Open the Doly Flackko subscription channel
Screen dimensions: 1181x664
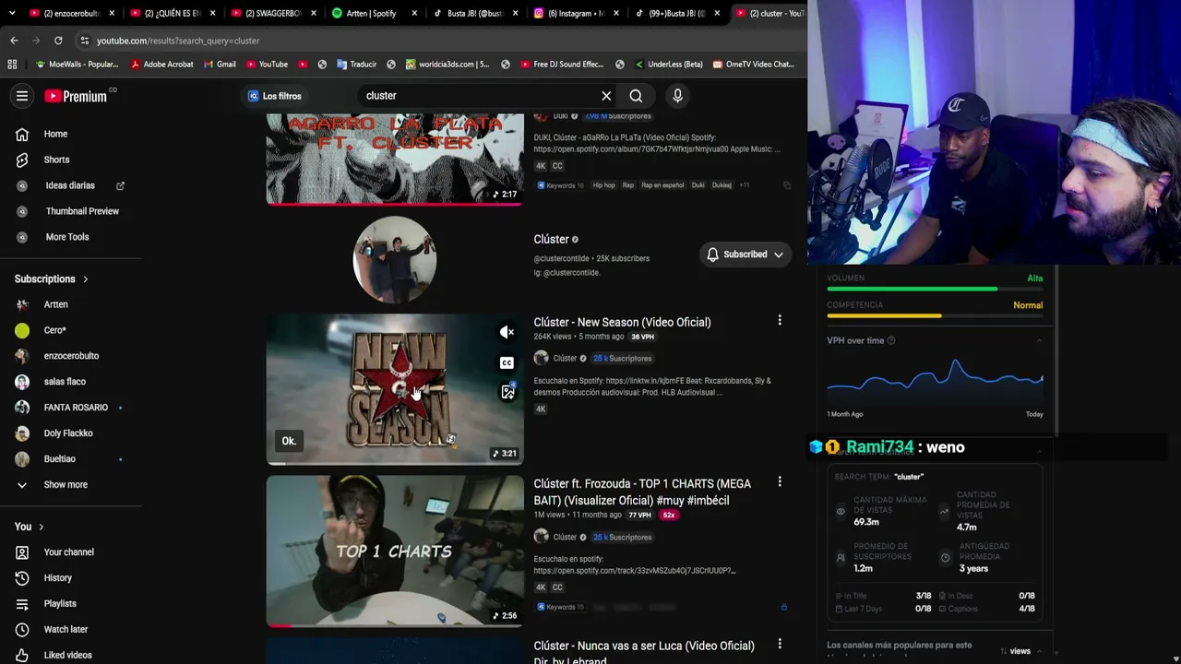[68, 433]
